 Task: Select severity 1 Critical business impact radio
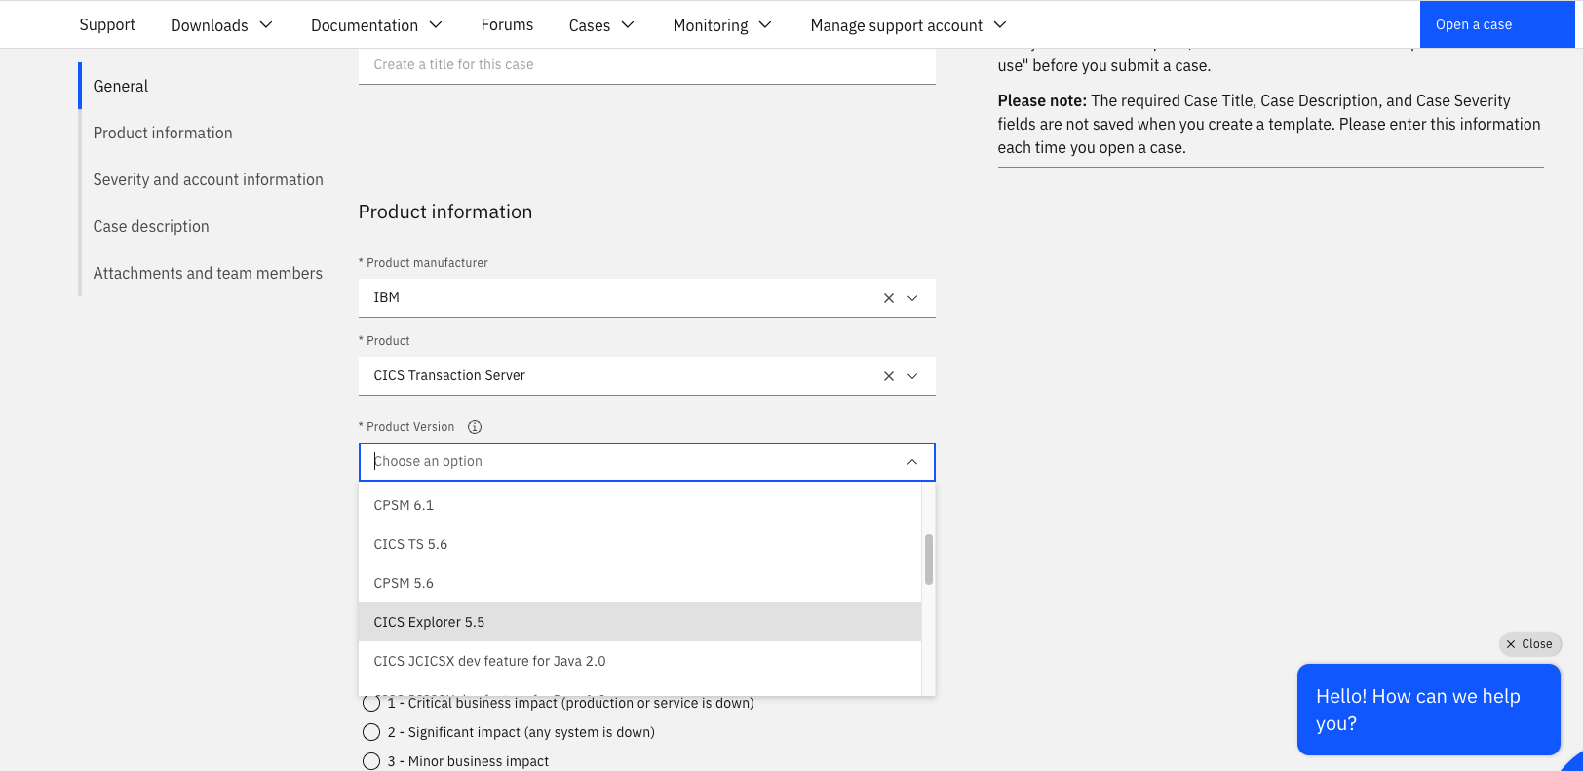click(x=371, y=703)
